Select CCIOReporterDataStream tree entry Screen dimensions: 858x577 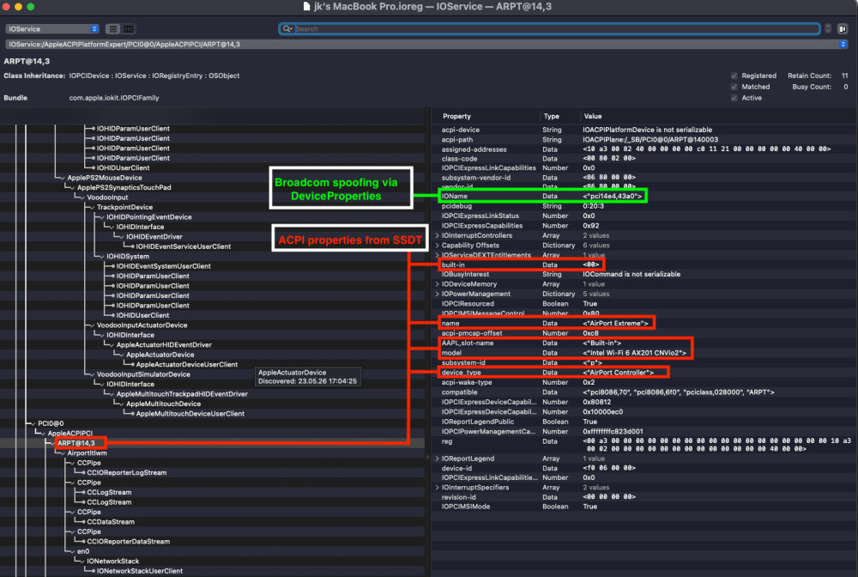[128, 542]
